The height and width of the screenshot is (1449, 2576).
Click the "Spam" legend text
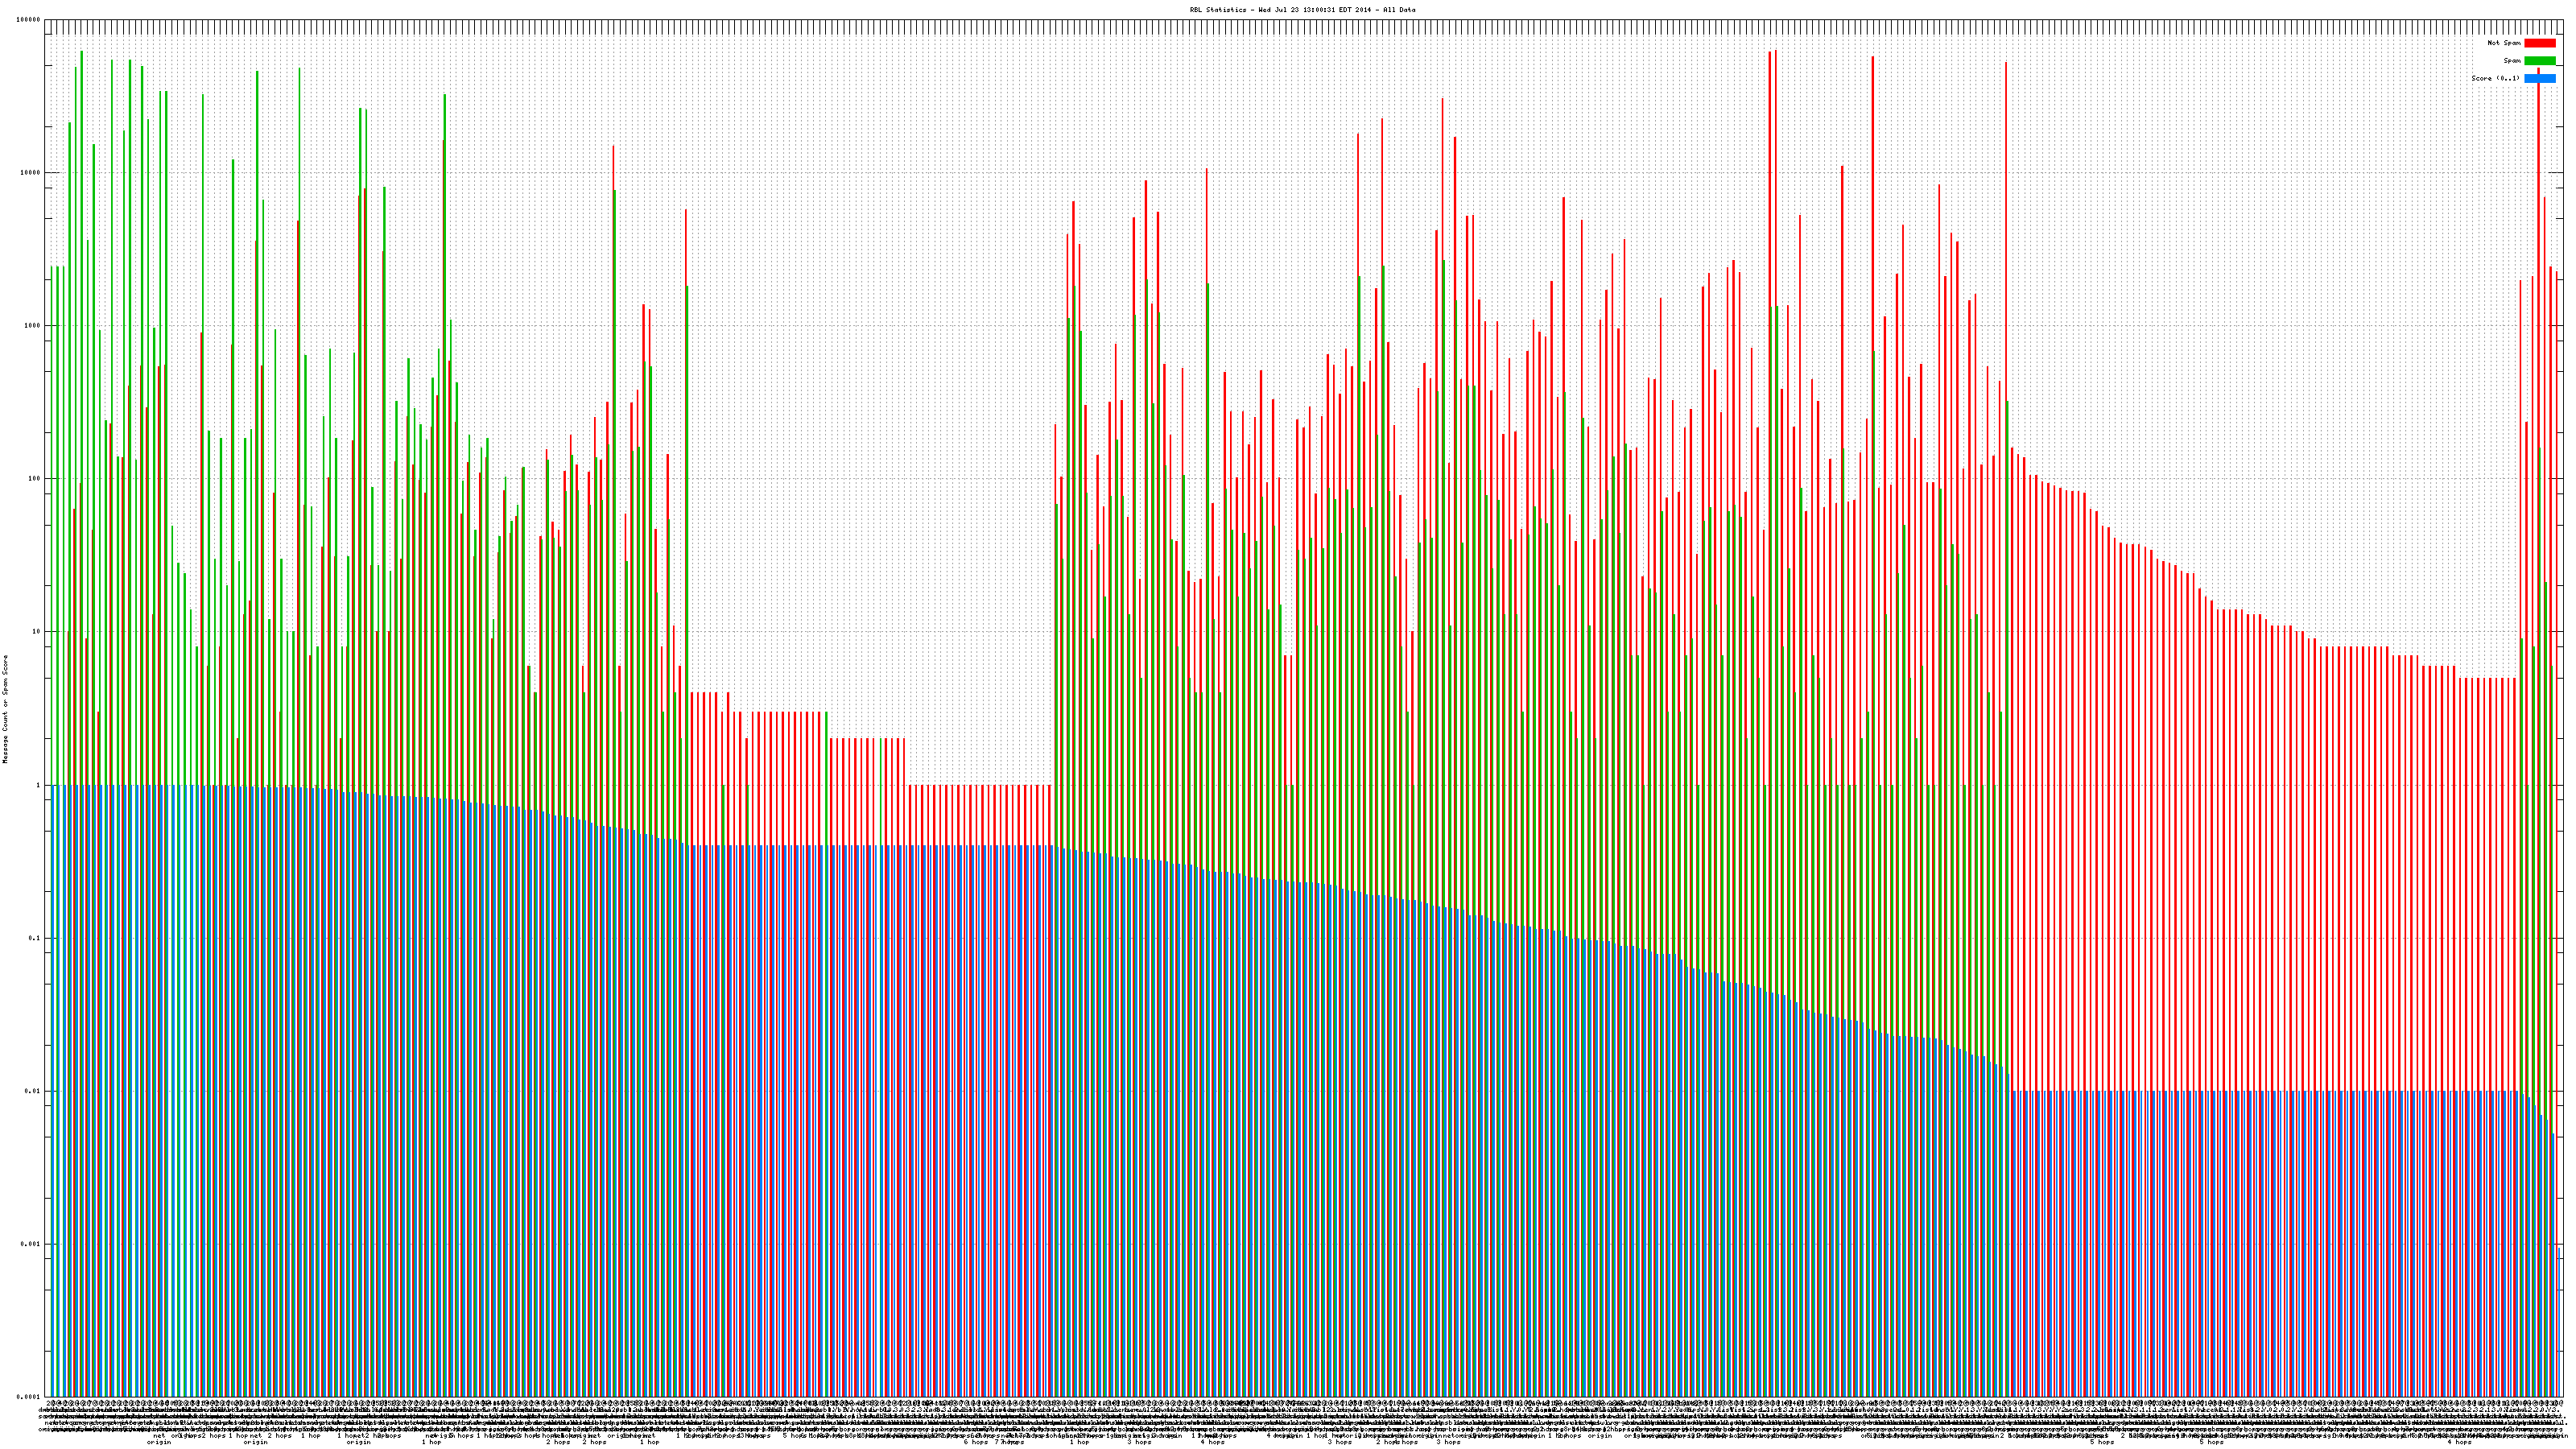click(x=2513, y=61)
